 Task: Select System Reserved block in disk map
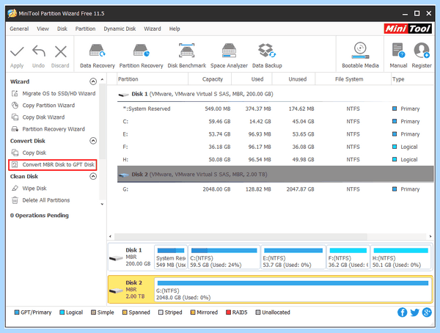coord(171,257)
